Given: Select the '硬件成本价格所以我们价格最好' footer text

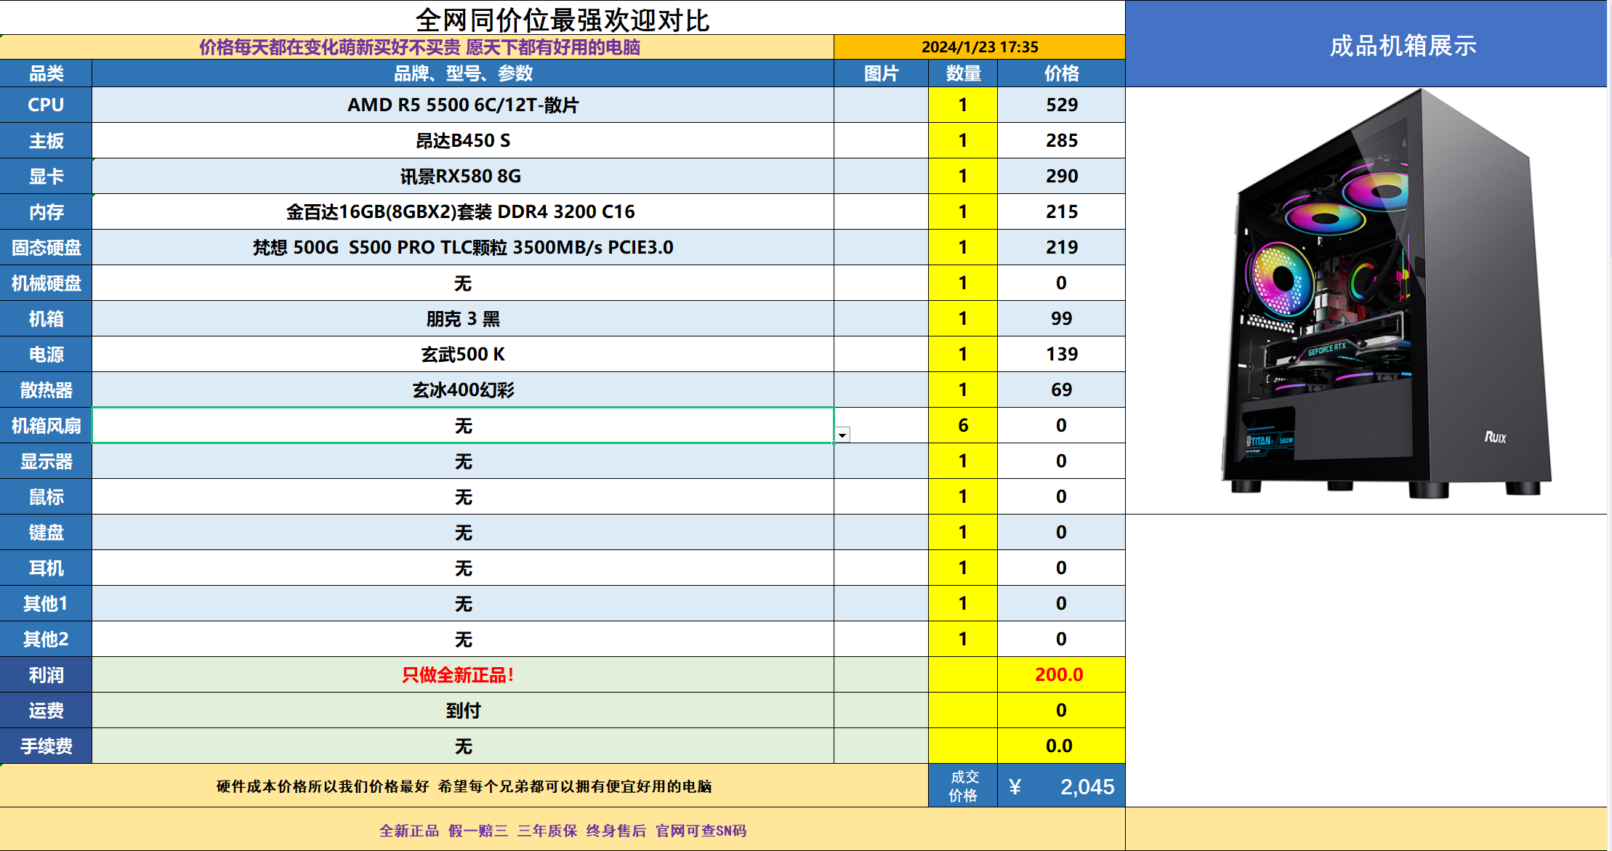Looking at the screenshot, I should point(464,786).
